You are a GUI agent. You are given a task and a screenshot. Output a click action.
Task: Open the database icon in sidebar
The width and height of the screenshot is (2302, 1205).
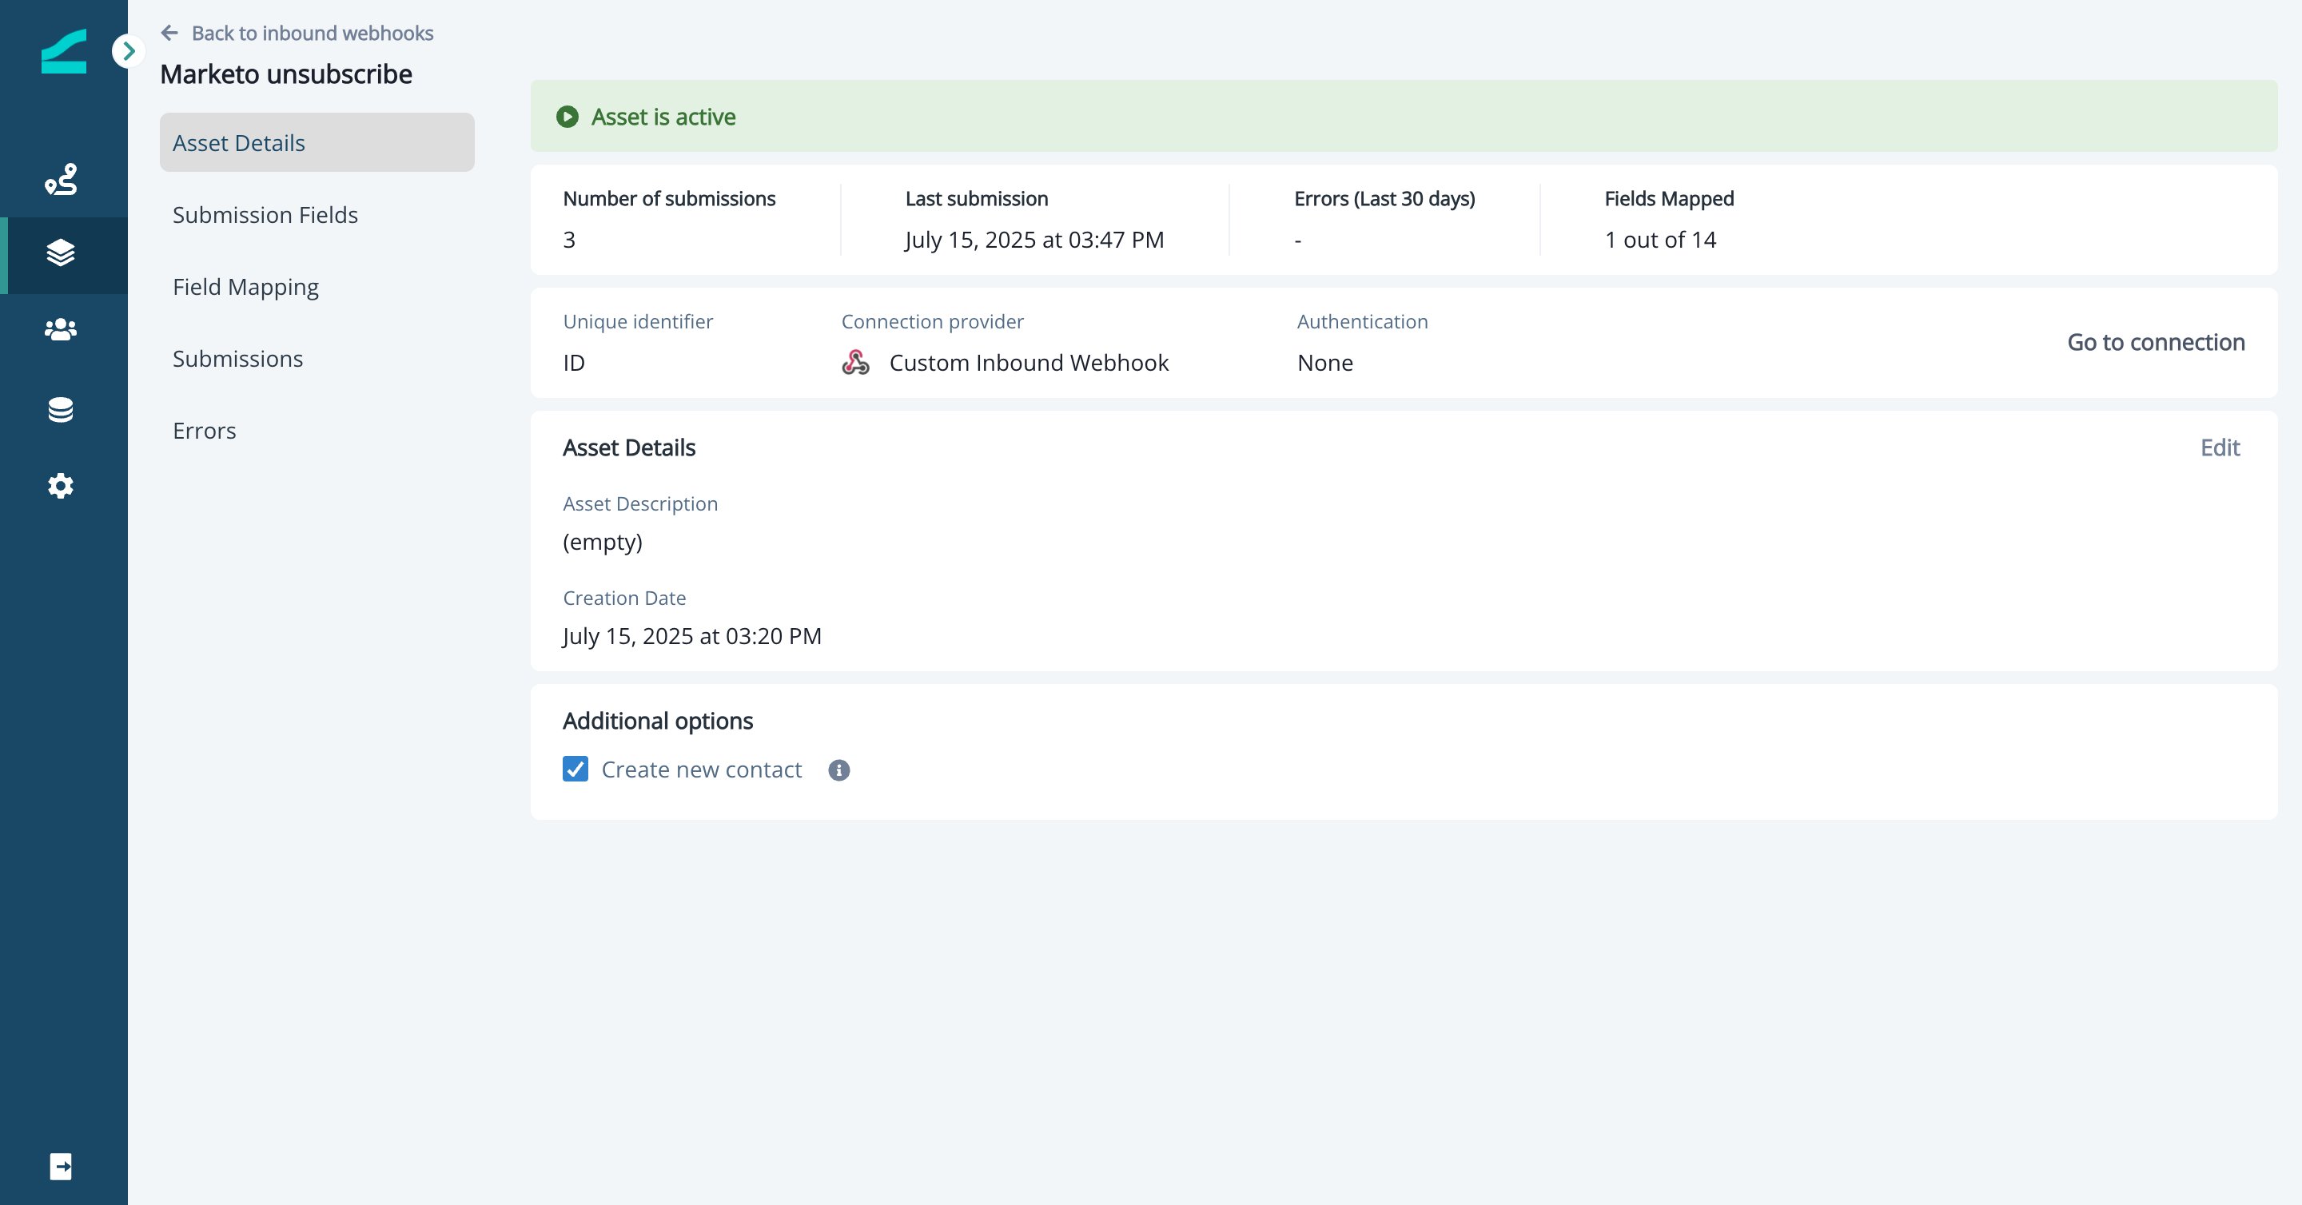point(61,409)
